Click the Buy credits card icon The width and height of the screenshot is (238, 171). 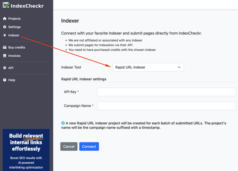coord(5,47)
